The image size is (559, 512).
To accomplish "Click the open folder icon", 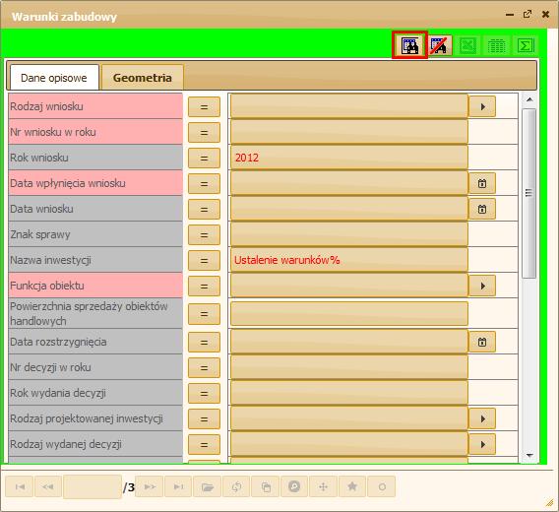I will tap(207, 486).
